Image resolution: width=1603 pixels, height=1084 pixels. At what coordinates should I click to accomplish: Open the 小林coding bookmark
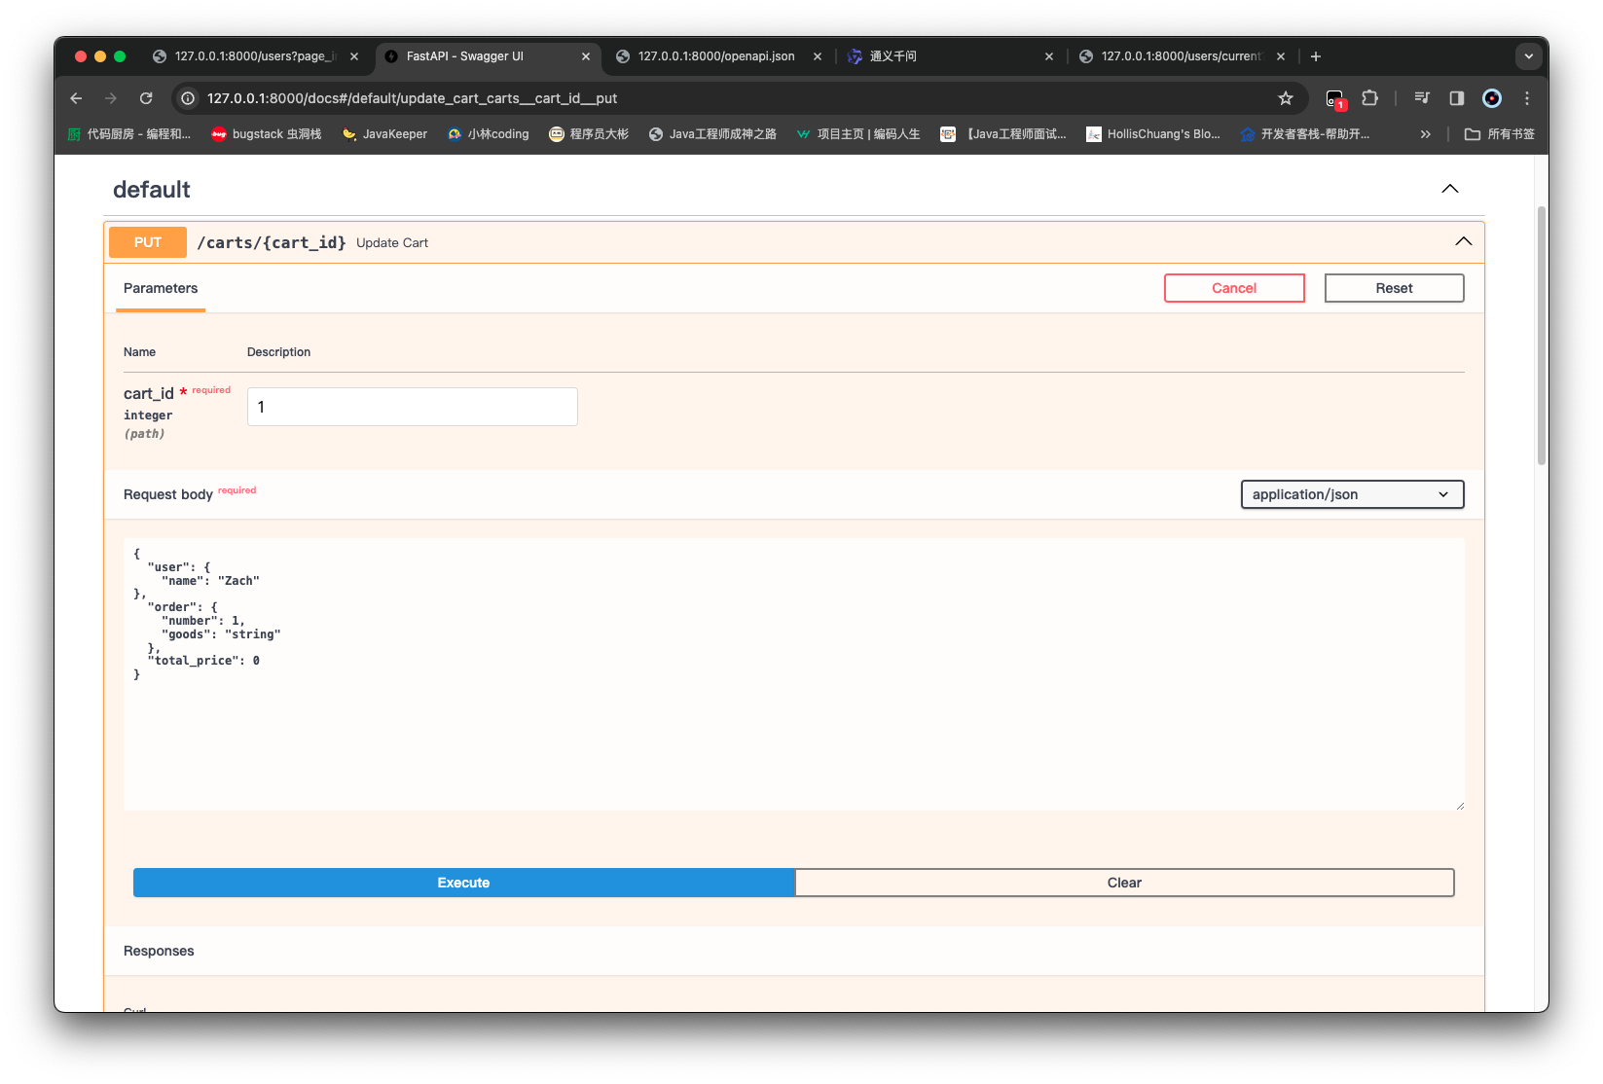[x=489, y=134]
